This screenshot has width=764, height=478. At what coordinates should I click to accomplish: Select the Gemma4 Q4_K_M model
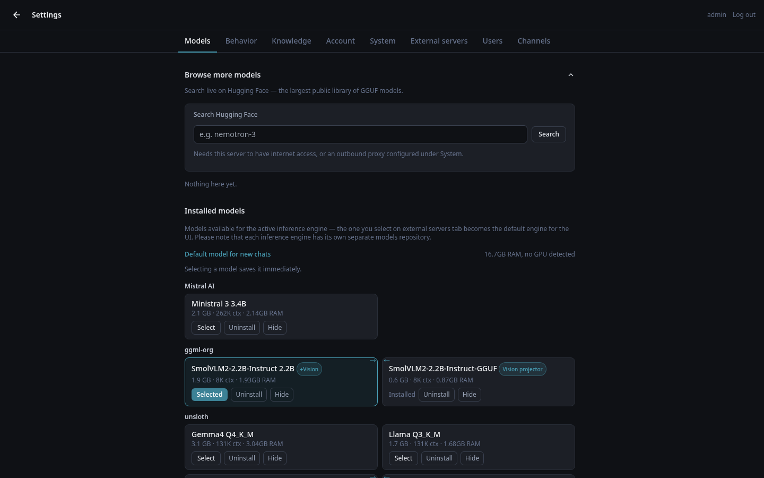coord(206,458)
